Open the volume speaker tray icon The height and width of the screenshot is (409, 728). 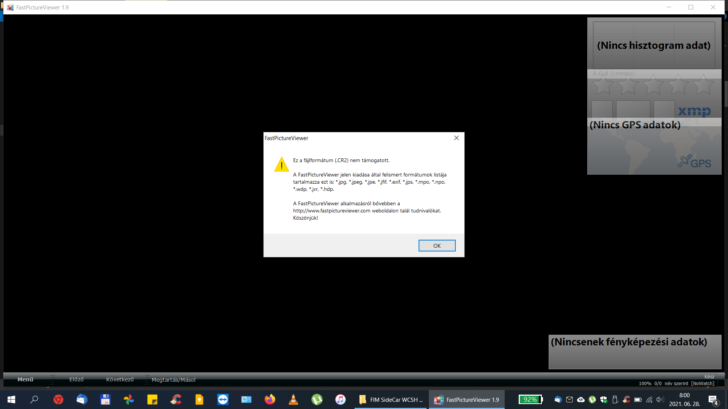pos(660,400)
